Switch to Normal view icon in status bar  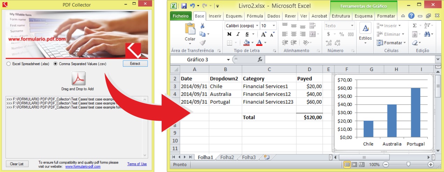(x=347, y=164)
